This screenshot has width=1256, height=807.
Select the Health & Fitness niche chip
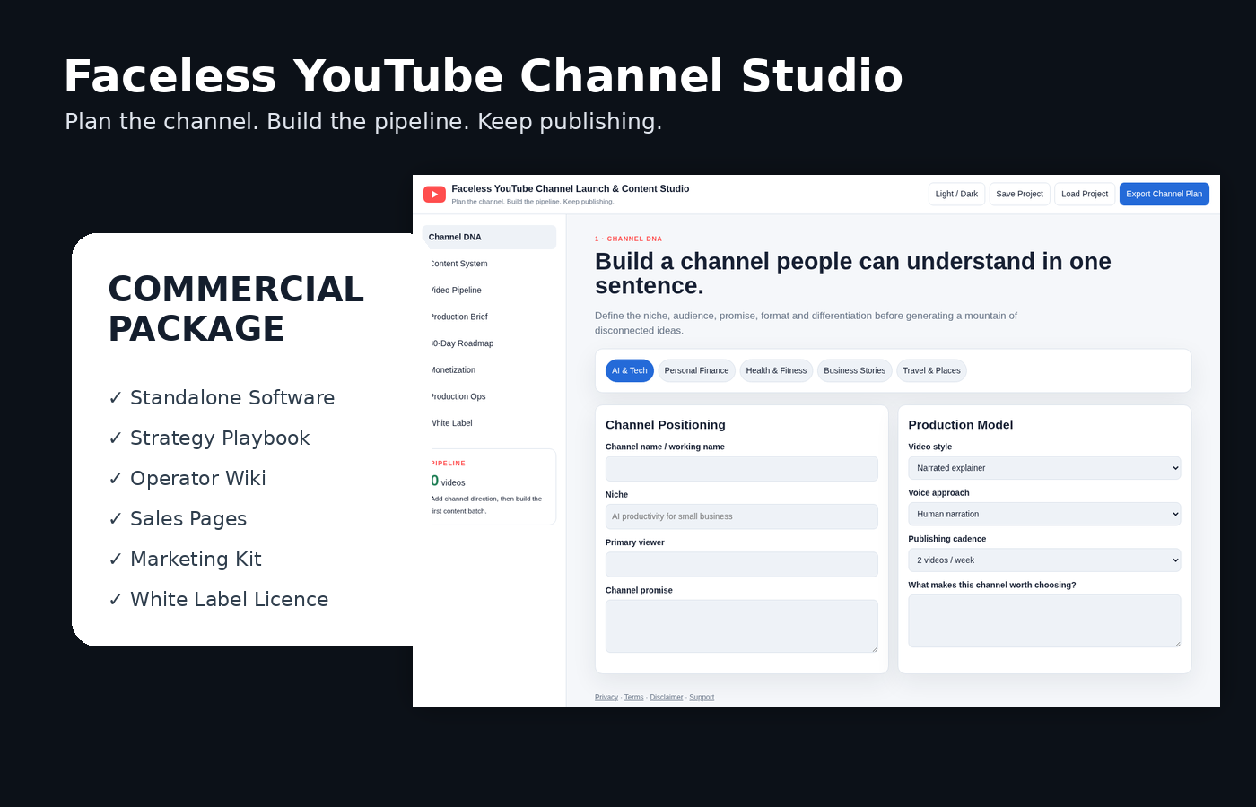click(776, 370)
